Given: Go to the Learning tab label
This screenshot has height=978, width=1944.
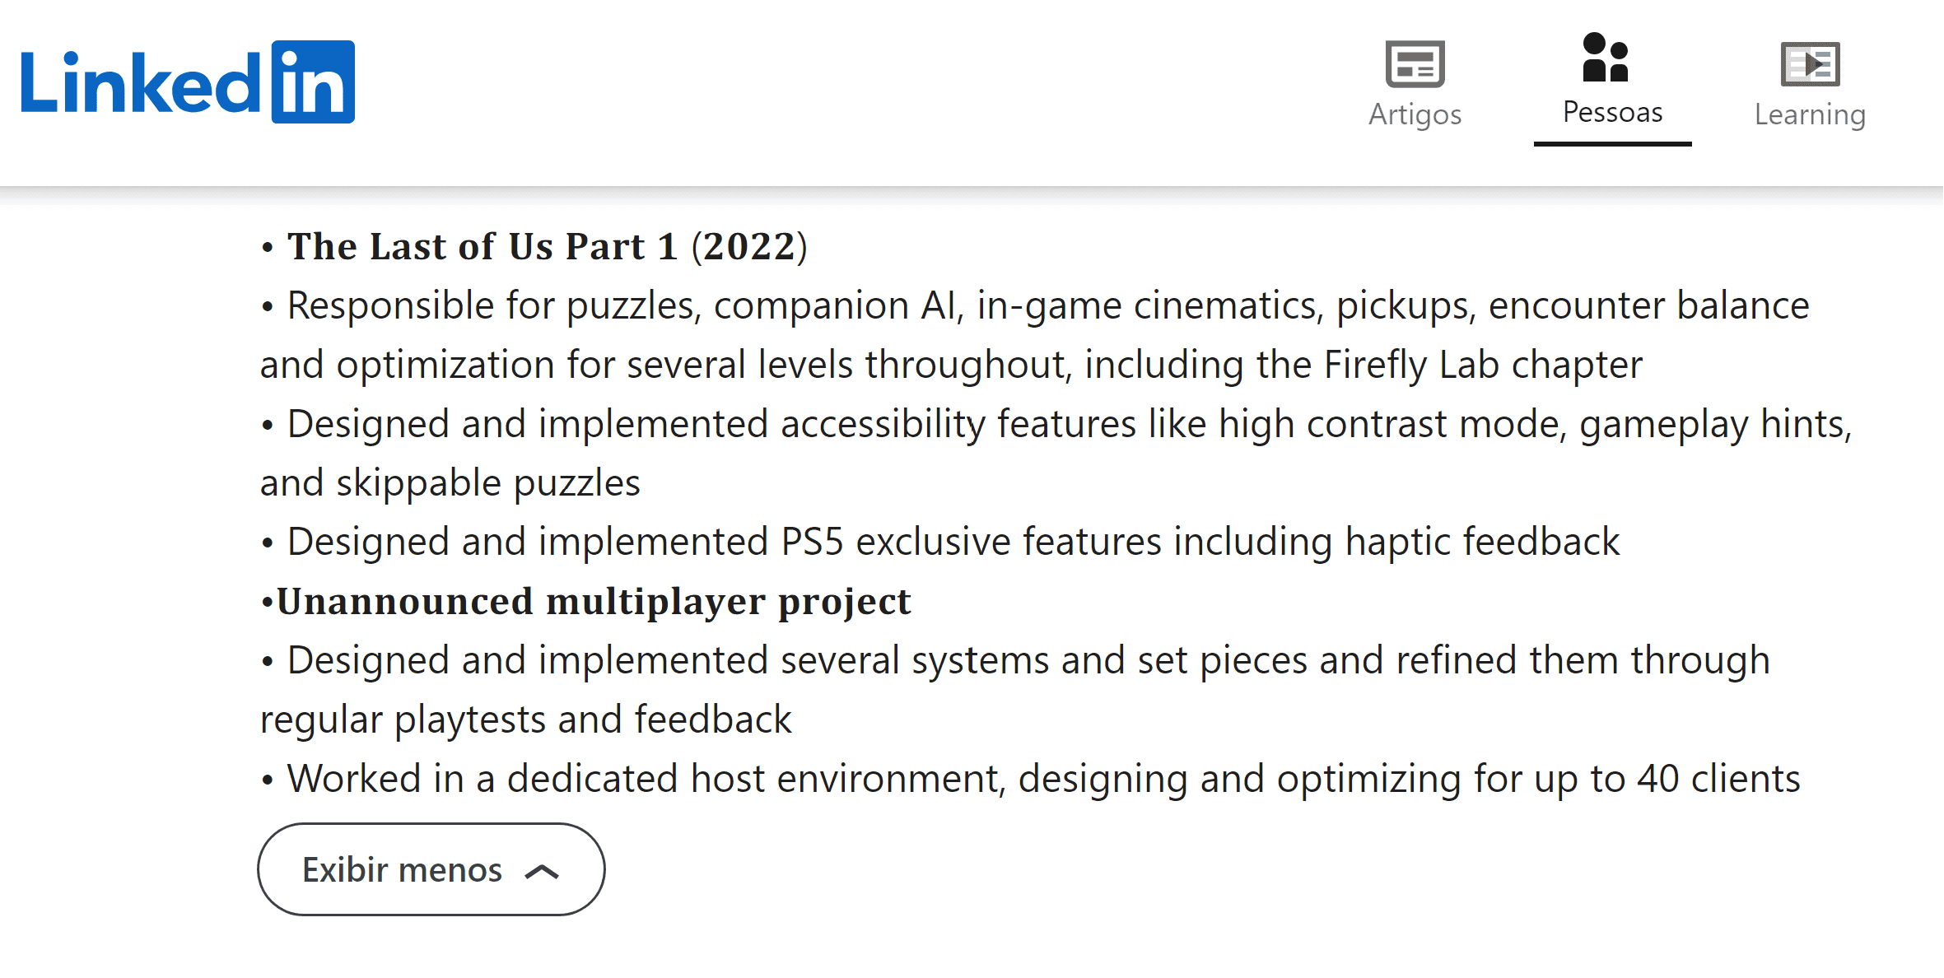Looking at the screenshot, I should click(x=1810, y=114).
